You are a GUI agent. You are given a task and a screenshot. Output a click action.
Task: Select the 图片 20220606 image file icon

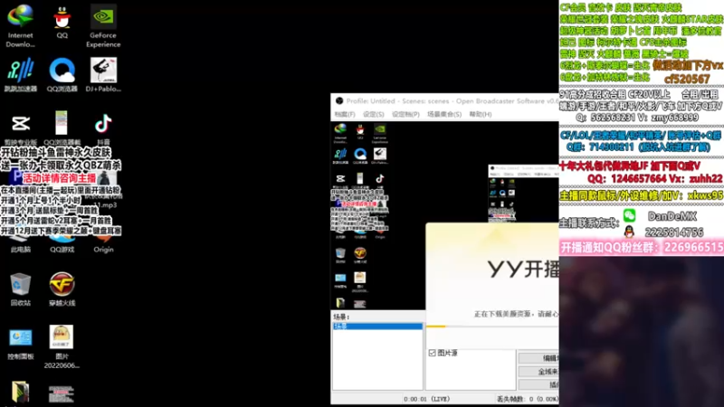(x=62, y=347)
